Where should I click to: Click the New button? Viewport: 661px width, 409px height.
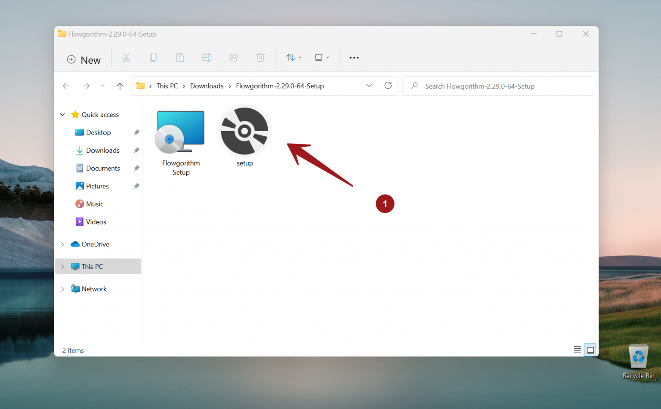point(83,59)
